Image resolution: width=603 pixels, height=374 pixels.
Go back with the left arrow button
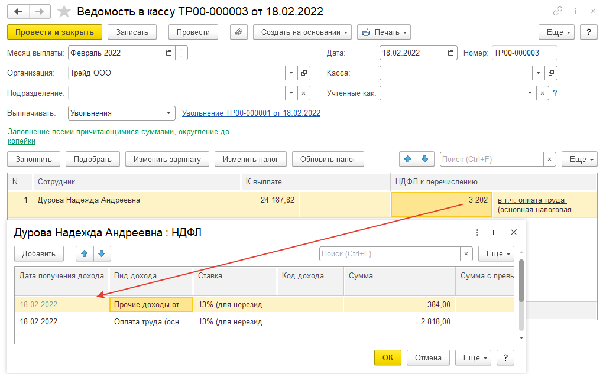[18, 12]
